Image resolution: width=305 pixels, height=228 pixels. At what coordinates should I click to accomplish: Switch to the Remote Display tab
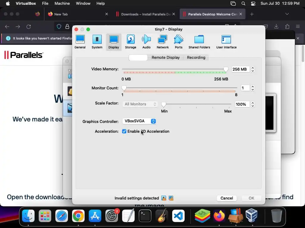166,57
